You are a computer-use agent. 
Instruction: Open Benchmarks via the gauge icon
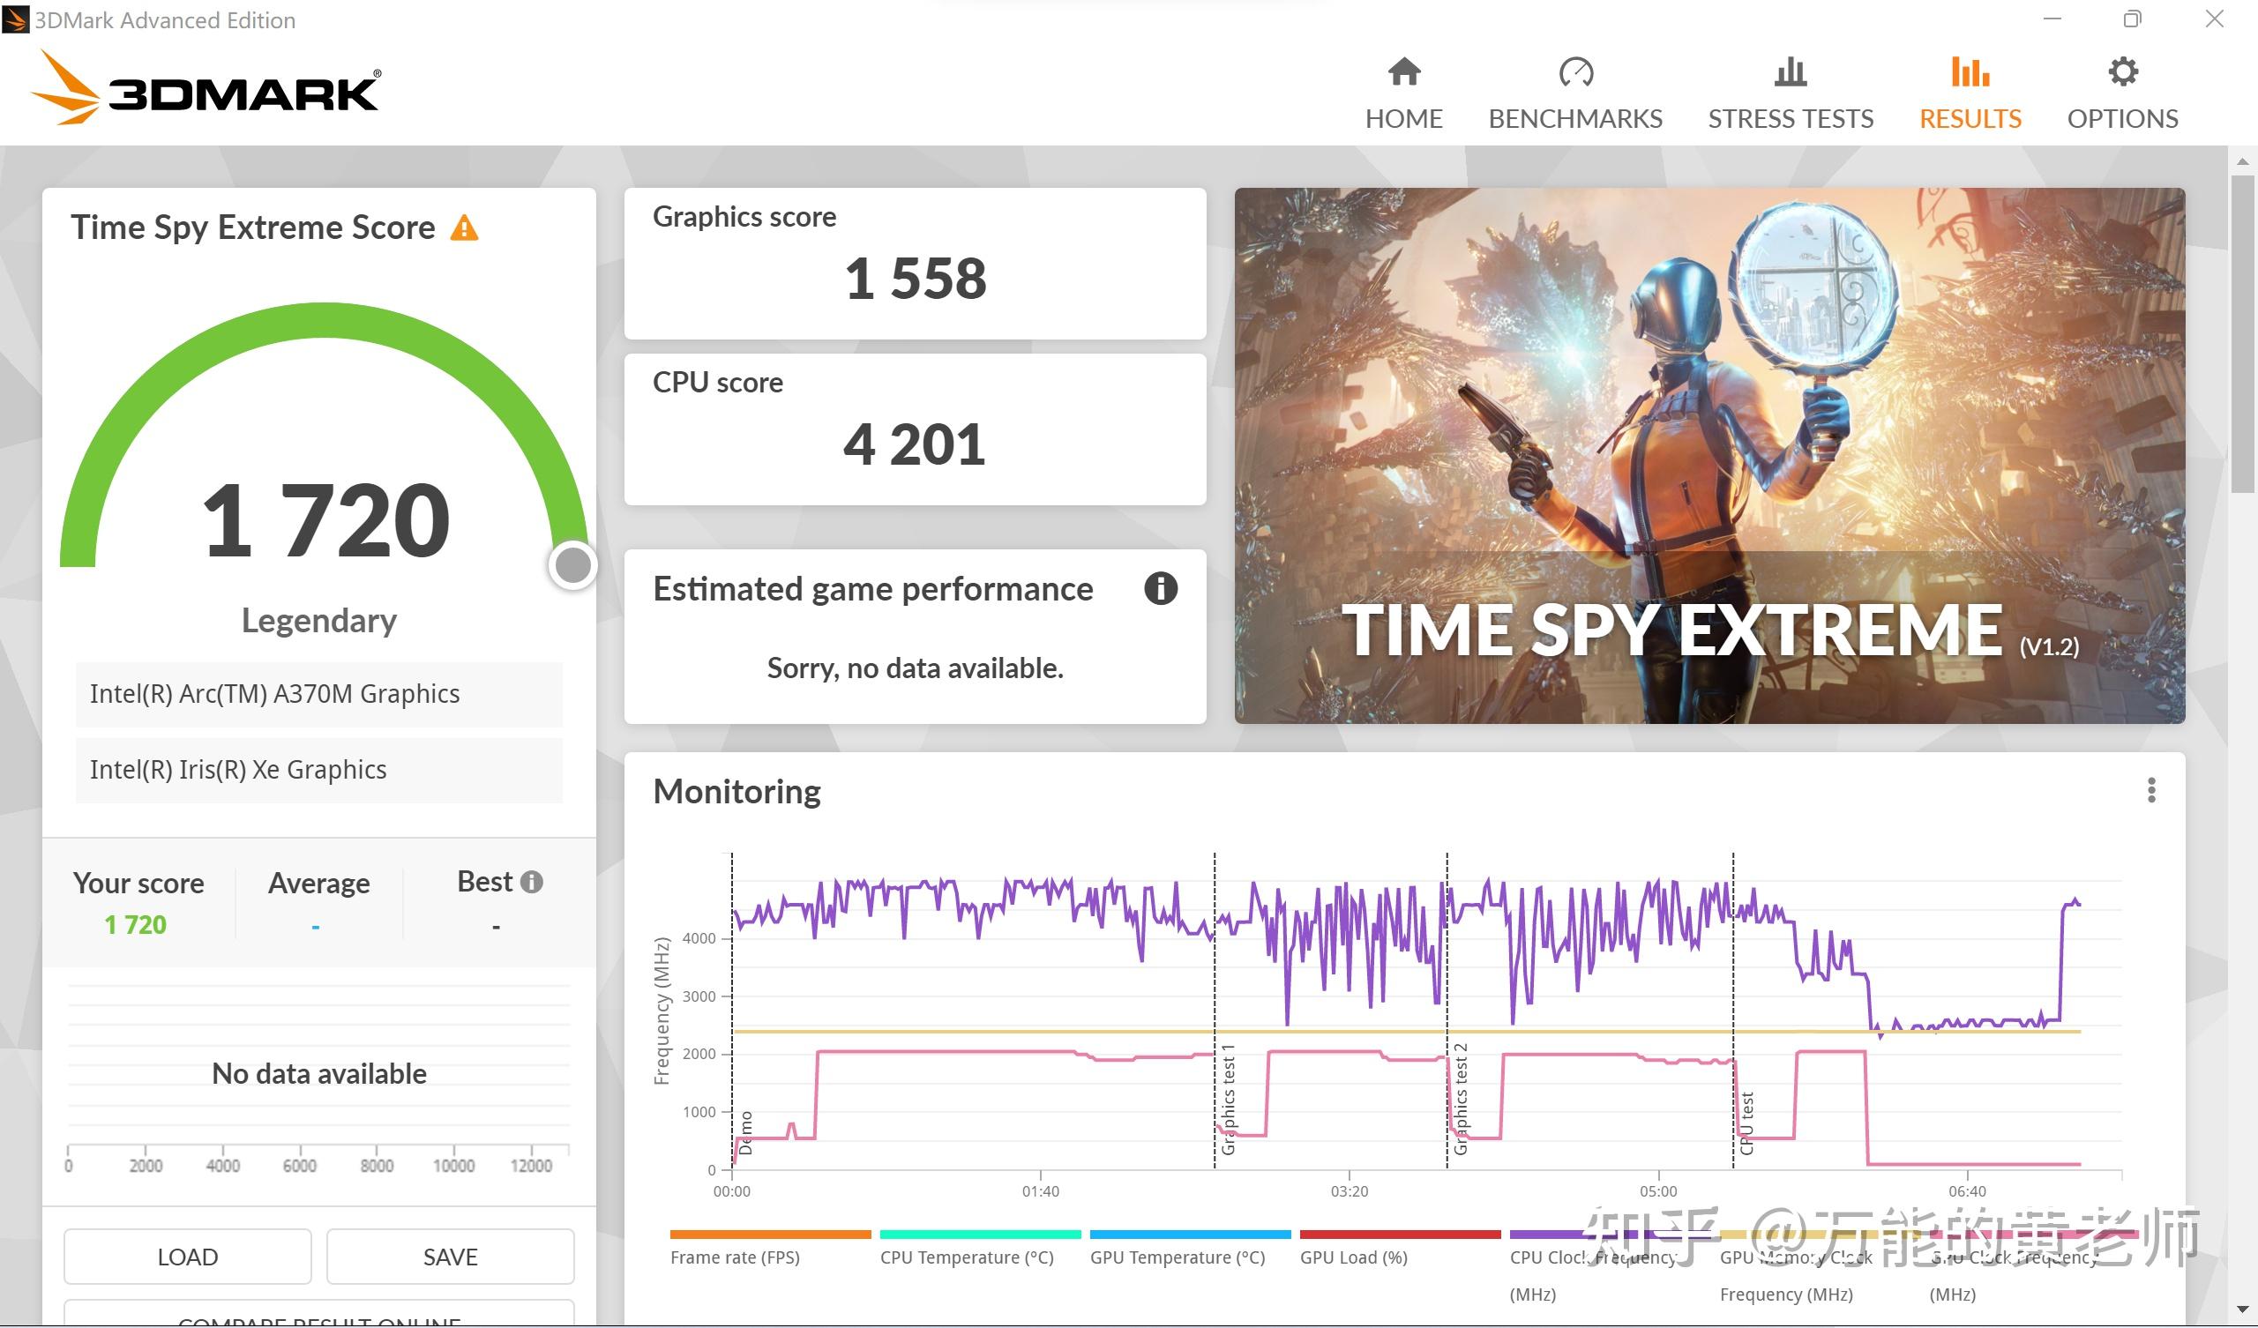[1575, 71]
